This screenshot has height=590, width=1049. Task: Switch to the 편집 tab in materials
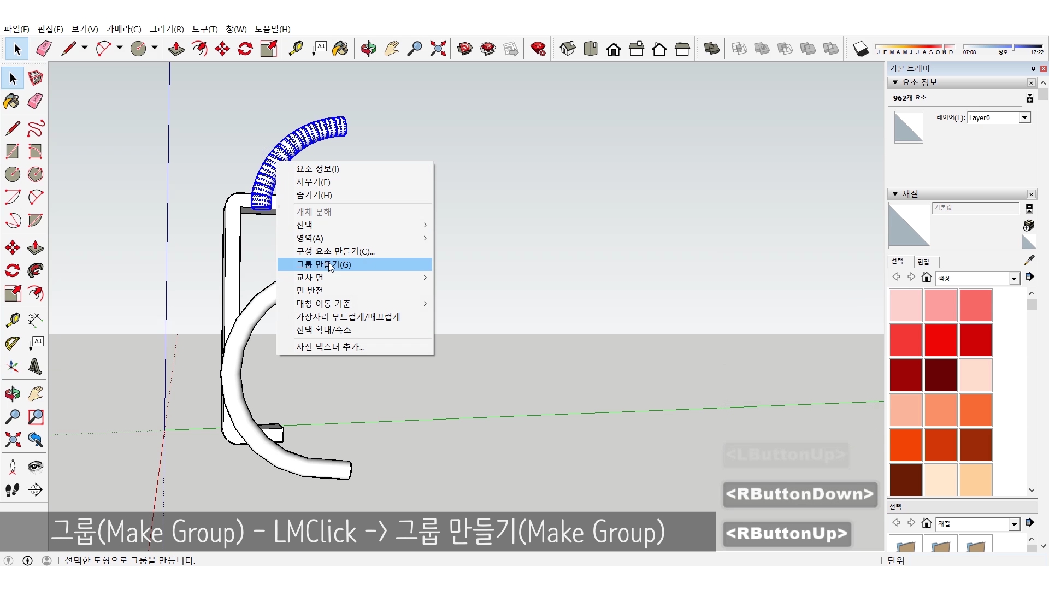923,262
